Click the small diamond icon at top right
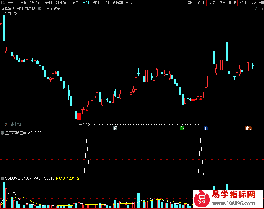Viewport: 264px width, 209px height. click(x=256, y=9)
